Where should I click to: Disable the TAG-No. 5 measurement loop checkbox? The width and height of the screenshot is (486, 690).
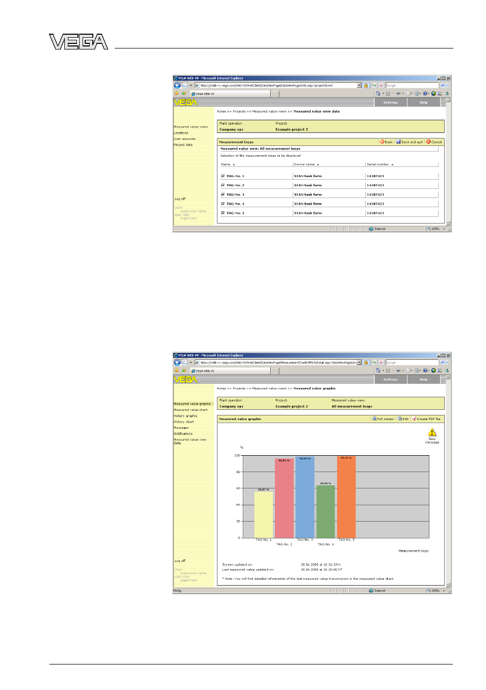(223, 213)
